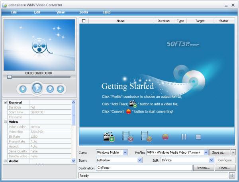Click the Ready status bar text

tap(84, 176)
